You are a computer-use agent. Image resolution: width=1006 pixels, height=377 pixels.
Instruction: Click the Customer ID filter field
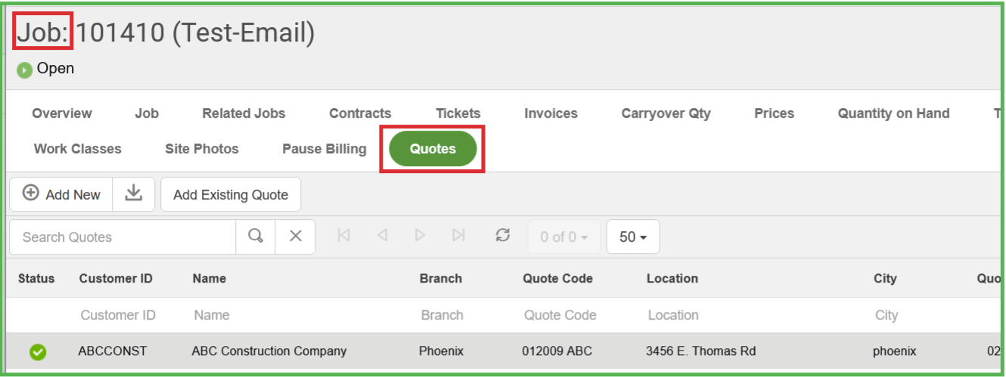click(118, 315)
